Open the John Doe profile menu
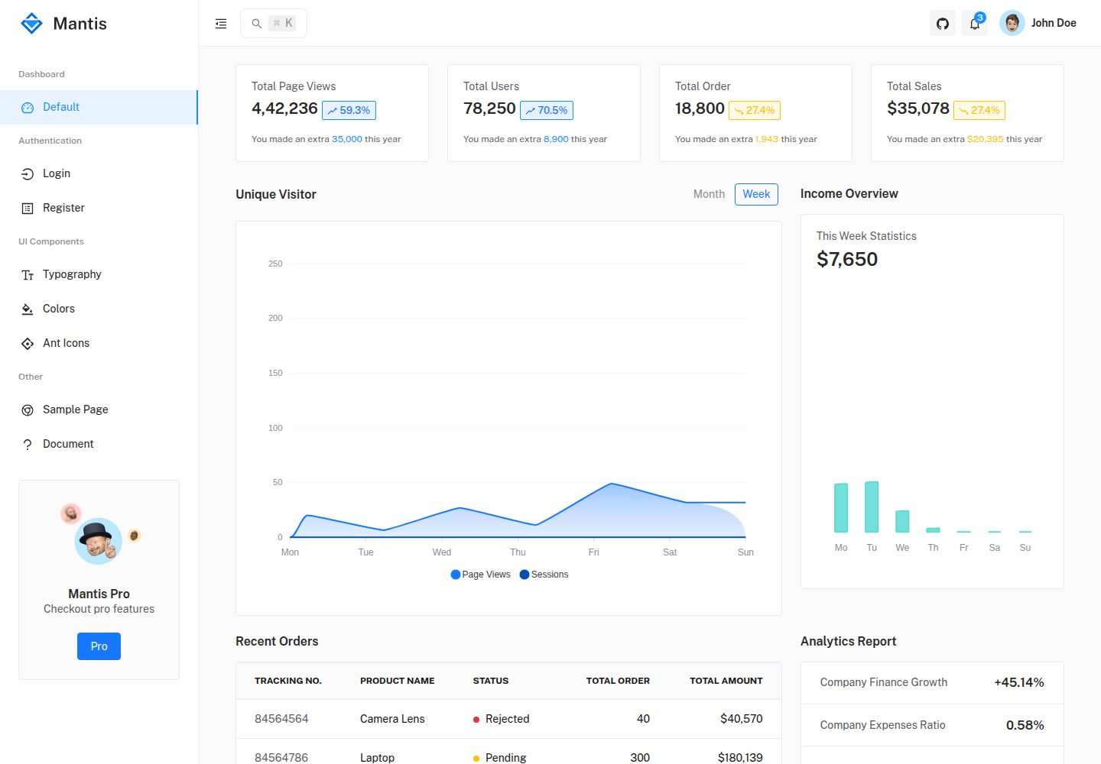1101x764 pixels. (x=1038, y=23)
